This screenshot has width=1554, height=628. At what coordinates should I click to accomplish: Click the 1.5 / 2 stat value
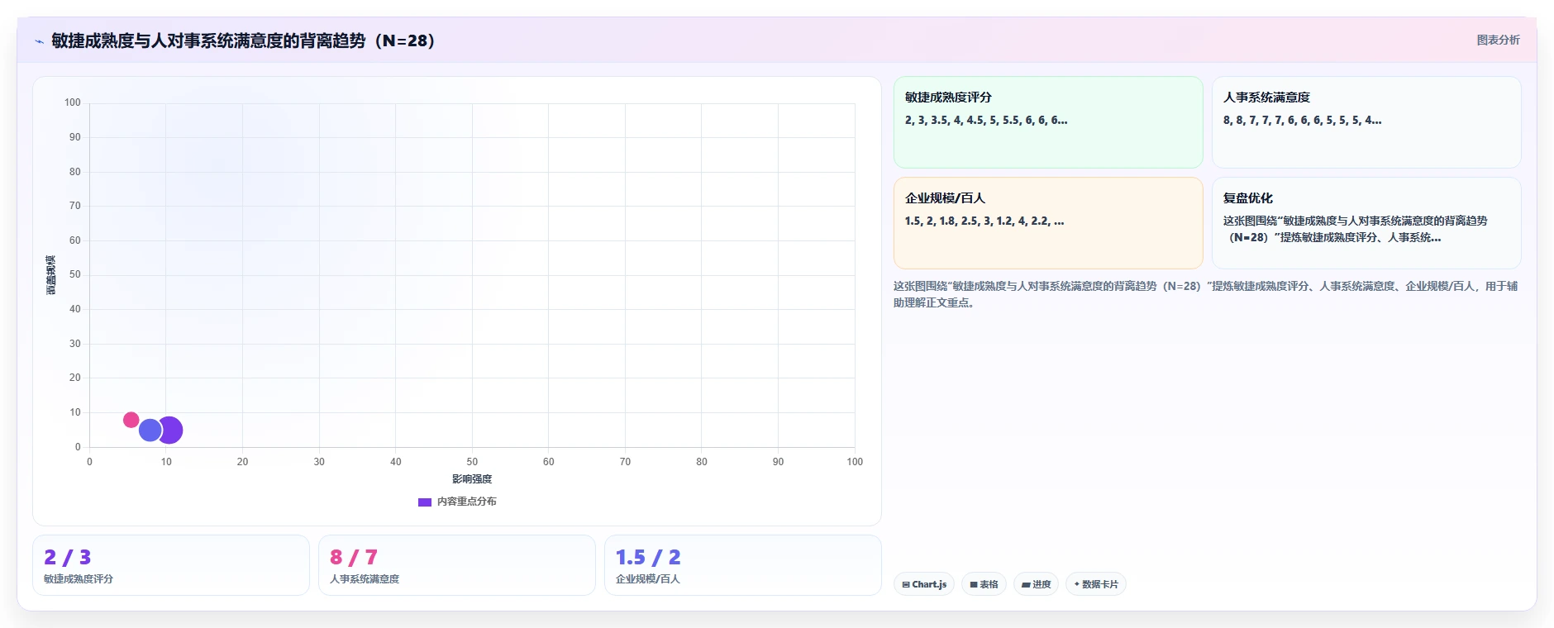[x=648, y=558]
